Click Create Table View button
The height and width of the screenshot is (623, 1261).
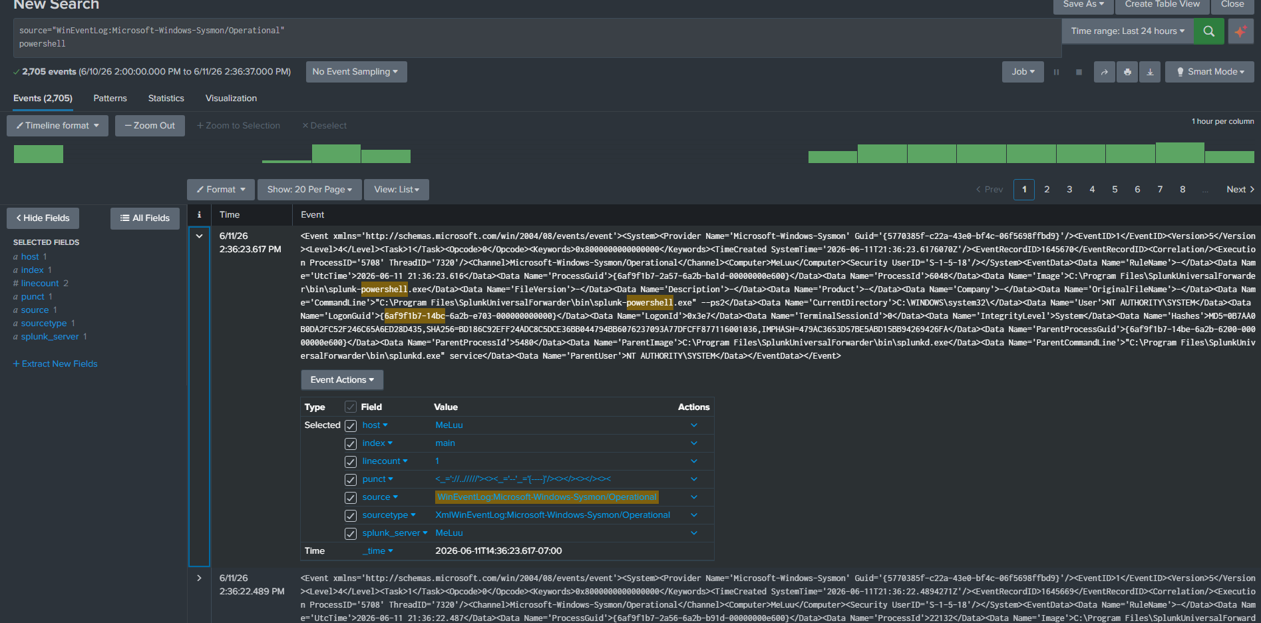click(x=1162, y=5)
